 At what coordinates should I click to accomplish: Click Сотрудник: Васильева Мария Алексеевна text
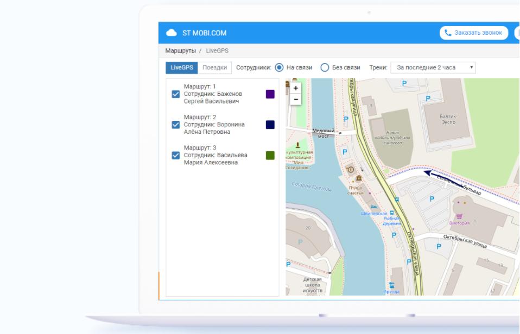tap(215, 159)
